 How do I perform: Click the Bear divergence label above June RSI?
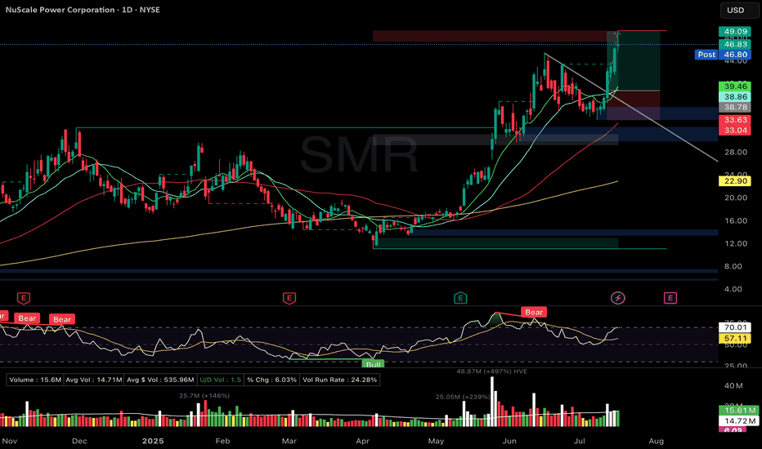tap(534, 312)
